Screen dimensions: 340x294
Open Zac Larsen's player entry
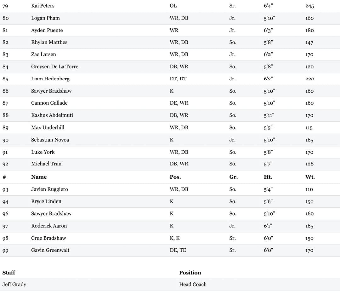click(43, 54)
